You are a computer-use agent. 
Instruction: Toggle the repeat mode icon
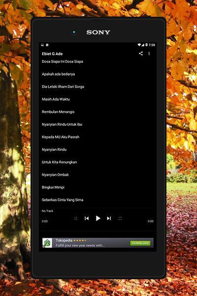tap(120, 219)
